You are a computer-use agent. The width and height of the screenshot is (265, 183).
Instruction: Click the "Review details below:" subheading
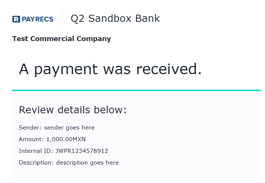[73, 110]
